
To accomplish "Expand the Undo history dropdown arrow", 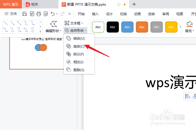I will coord(57,14).
